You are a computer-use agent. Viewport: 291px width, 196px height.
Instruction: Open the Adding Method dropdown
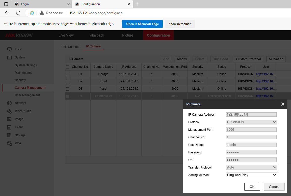[251, 175]
